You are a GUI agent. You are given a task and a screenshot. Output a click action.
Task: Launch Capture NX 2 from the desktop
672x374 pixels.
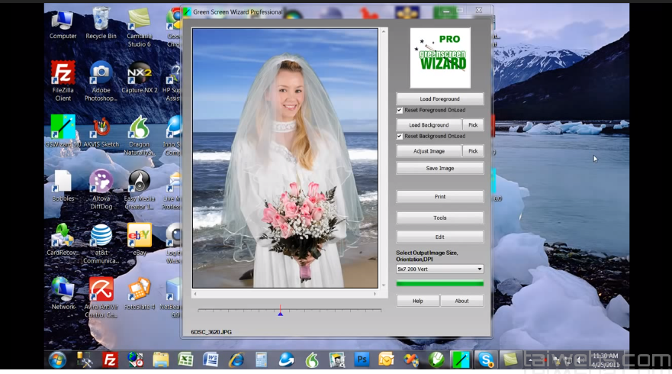139,75
